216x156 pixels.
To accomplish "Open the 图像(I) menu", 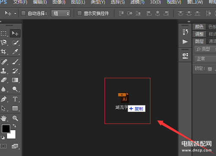I will 59,2.
